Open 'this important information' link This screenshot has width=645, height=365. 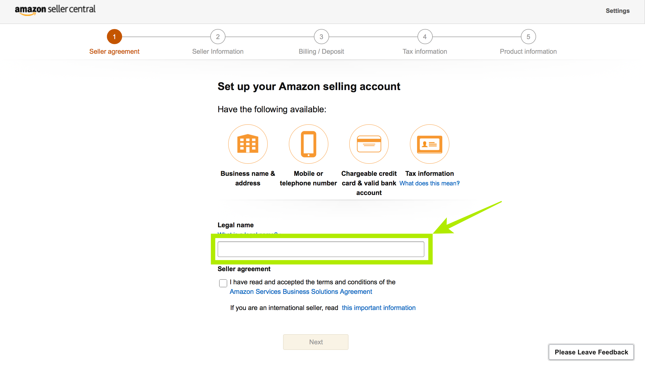379,308
